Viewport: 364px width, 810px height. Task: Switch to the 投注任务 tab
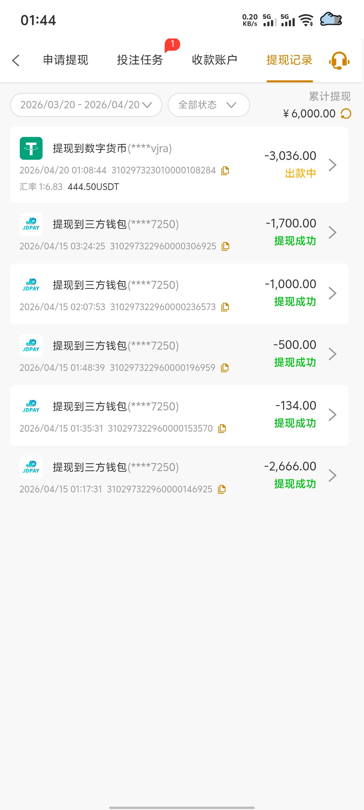(x=140, y=60)
